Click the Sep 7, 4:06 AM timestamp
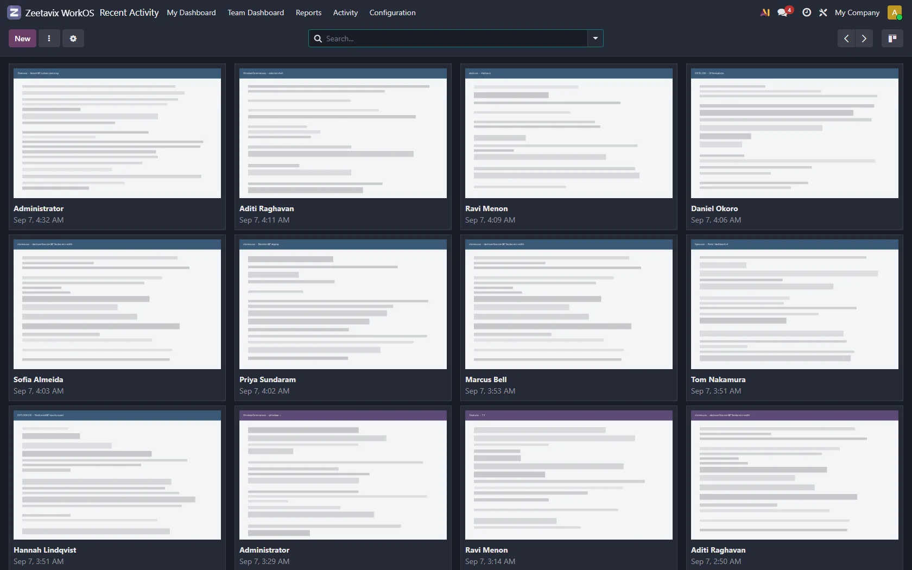 [716, 220]
